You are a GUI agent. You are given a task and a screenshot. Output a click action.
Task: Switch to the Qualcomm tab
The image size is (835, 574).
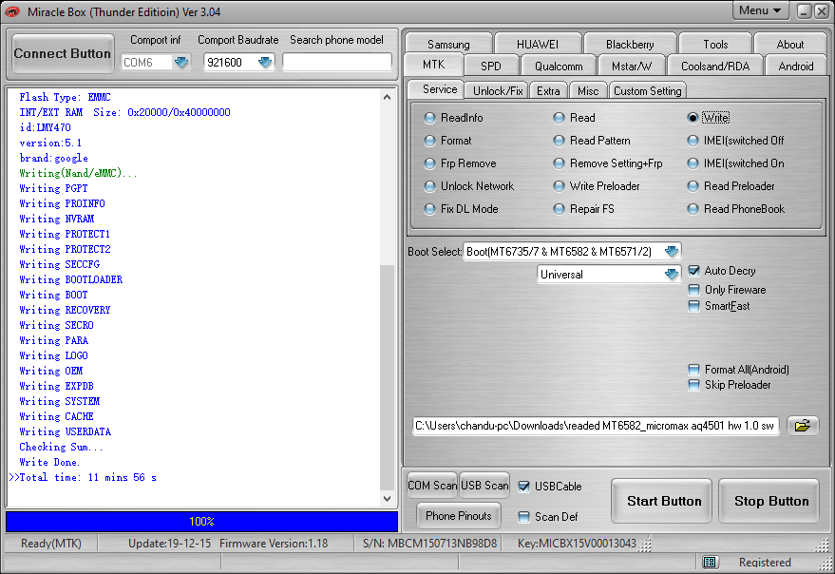coord(559,67)
